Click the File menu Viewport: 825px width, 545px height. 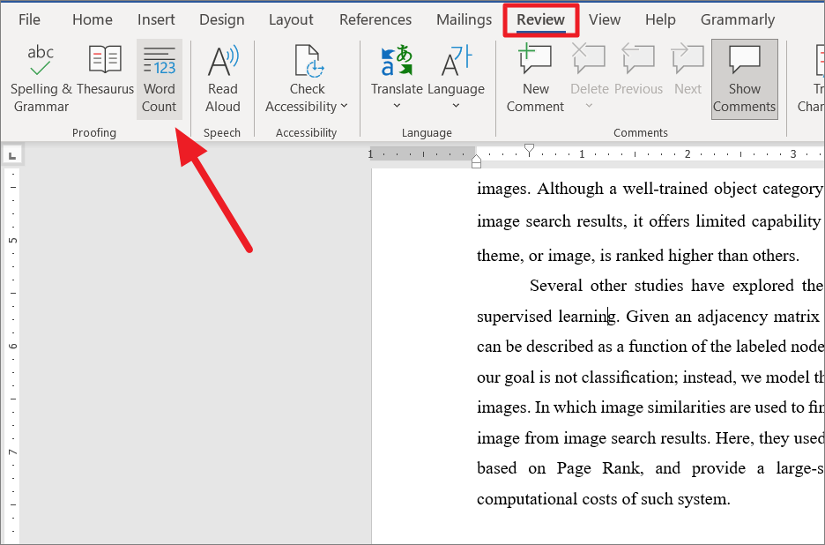[x=29, y=19]
